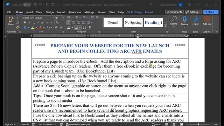Screen dimensions: 224x126
Task: Cut selection with the scissors icon
Action: (x=17, y=18)
